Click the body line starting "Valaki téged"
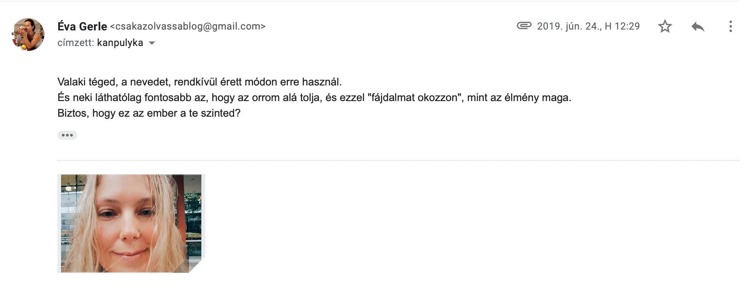Viewport: 748px width, 295px height. pos(199,82)
